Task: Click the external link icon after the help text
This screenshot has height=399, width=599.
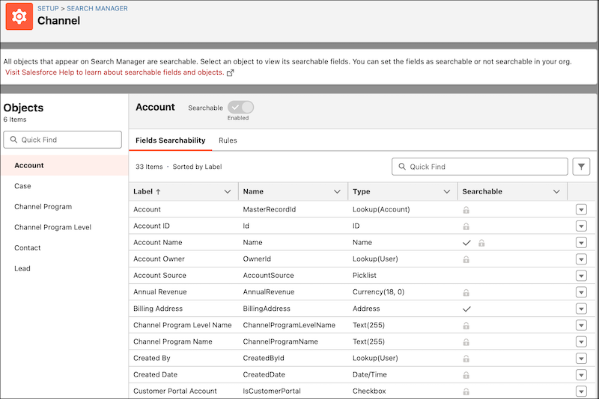Action: (230, 72)
